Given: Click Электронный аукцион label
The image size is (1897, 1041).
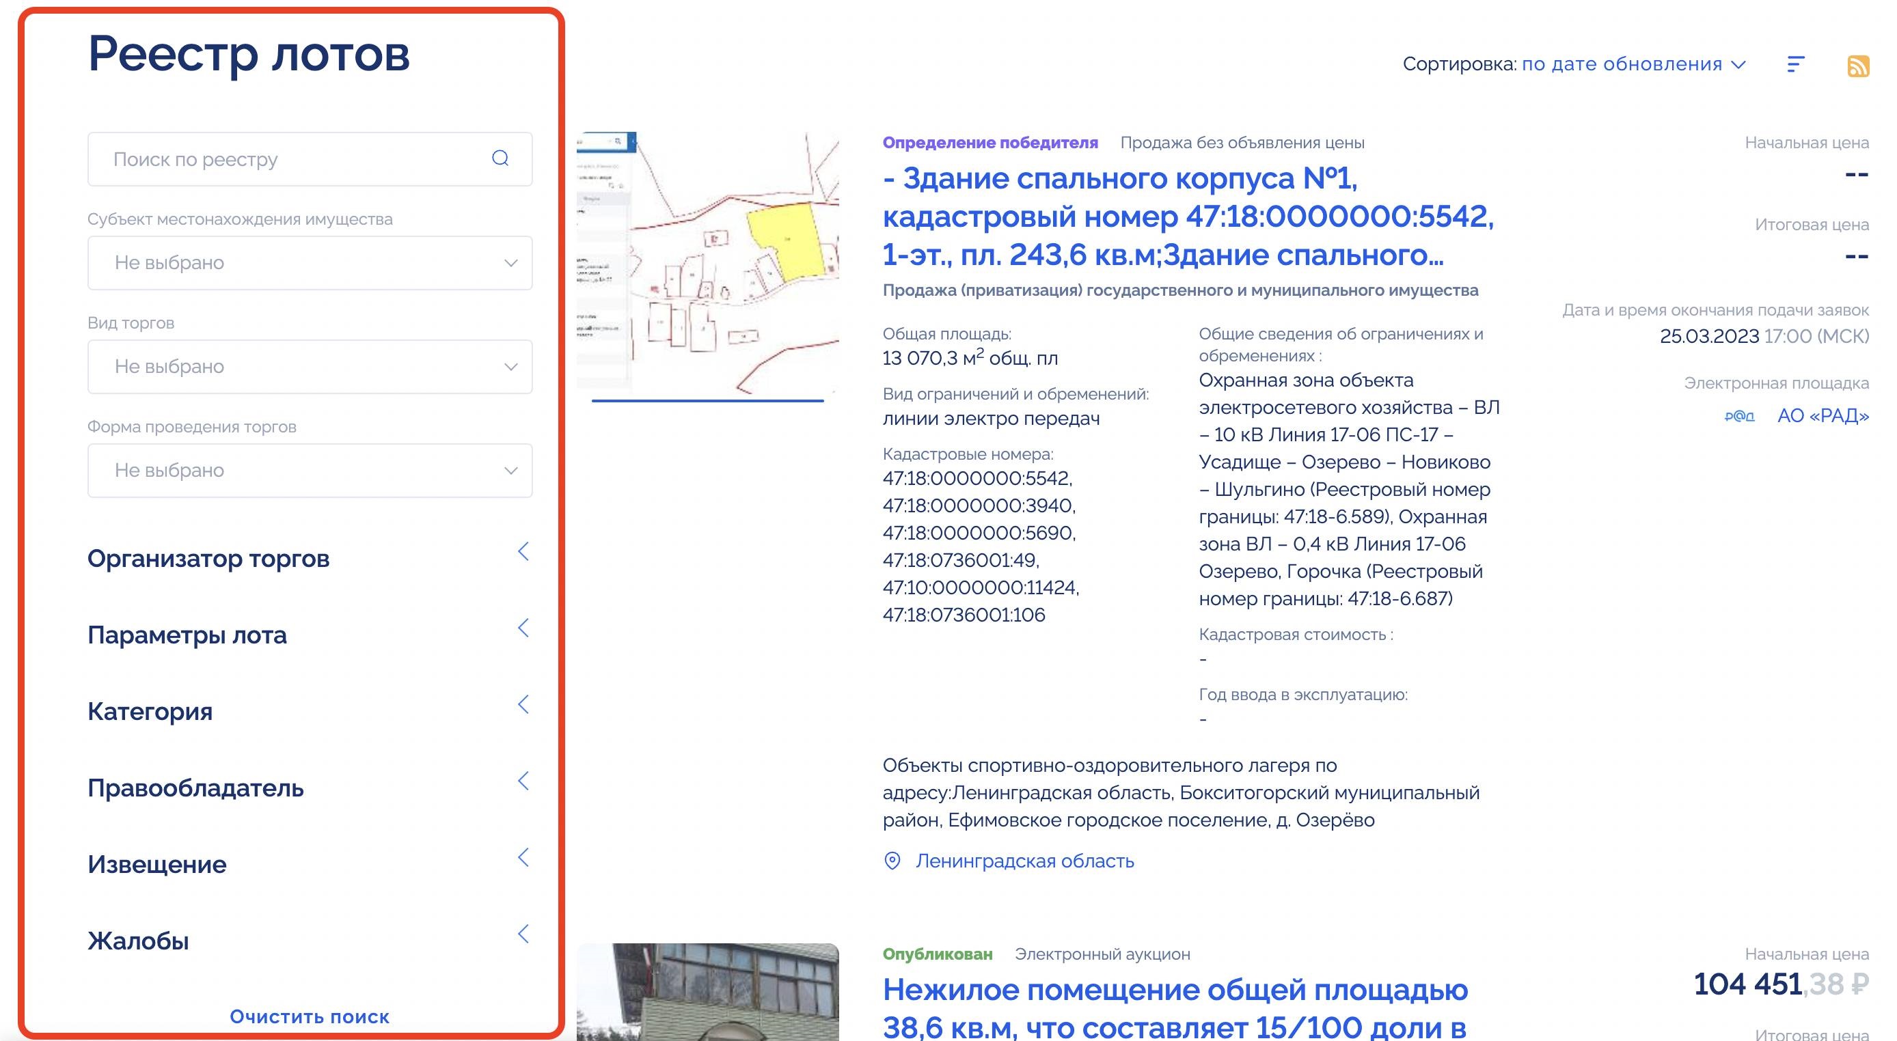Looking at the screenshot, I should point(1102,954).
